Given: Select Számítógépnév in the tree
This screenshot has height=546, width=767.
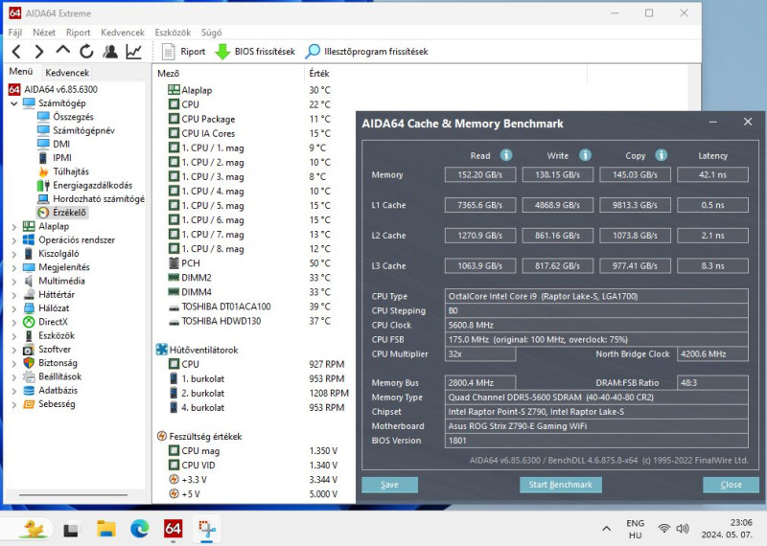Looking at the screenshot, I should pyautogui.click(x=76, y=130).
